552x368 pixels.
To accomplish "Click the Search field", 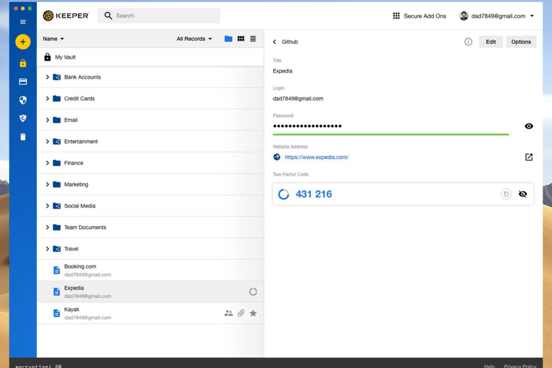I will [159, 16].
